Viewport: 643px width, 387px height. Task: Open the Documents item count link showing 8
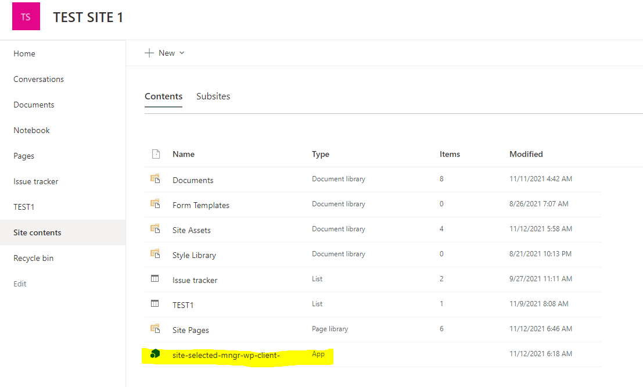(441, 179)
